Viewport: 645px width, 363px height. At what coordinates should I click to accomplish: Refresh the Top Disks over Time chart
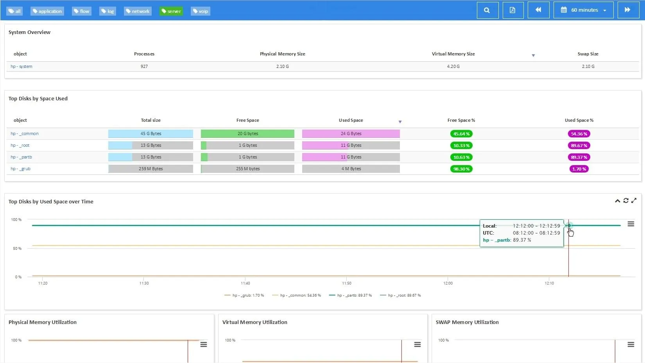click(626, 201)
